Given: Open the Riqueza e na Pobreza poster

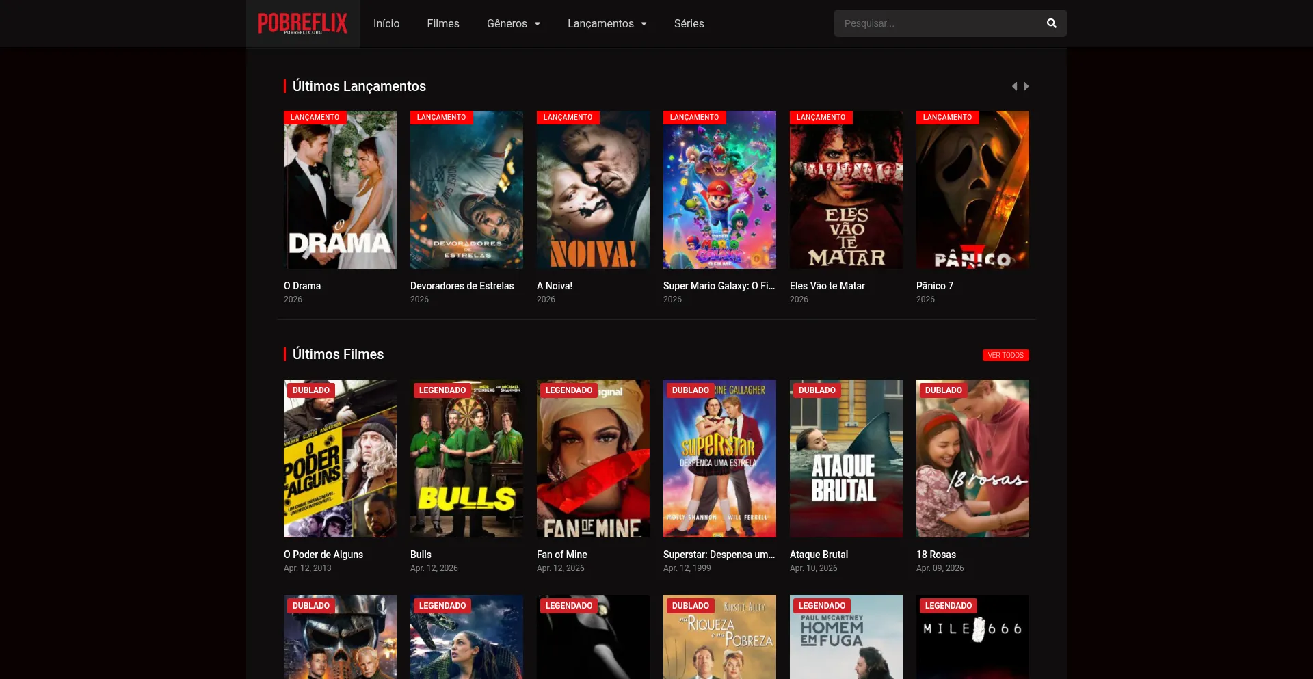Looking at the screenshot, I should pyautogui.click(x=719, y=637).
